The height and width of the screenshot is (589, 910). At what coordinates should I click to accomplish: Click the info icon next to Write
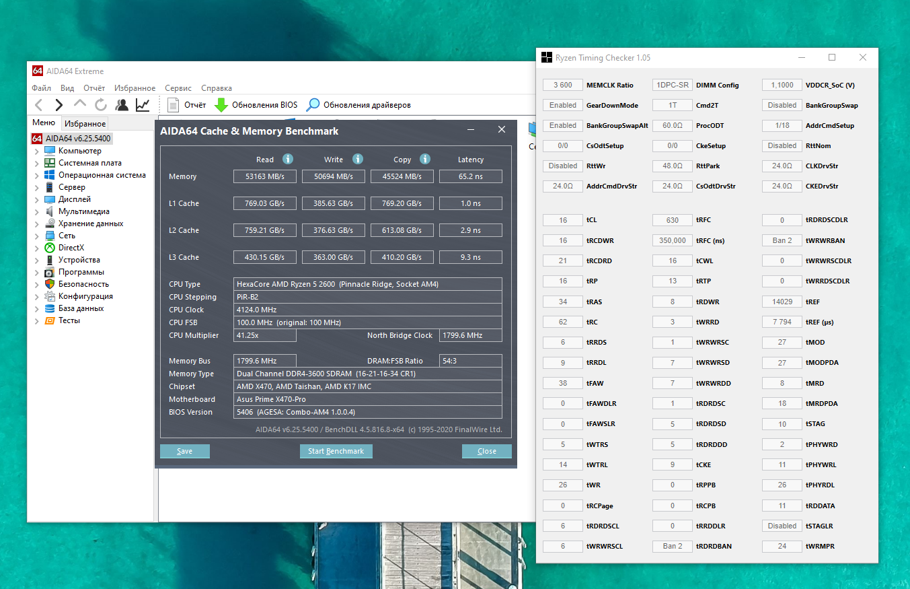click(358, 159)
